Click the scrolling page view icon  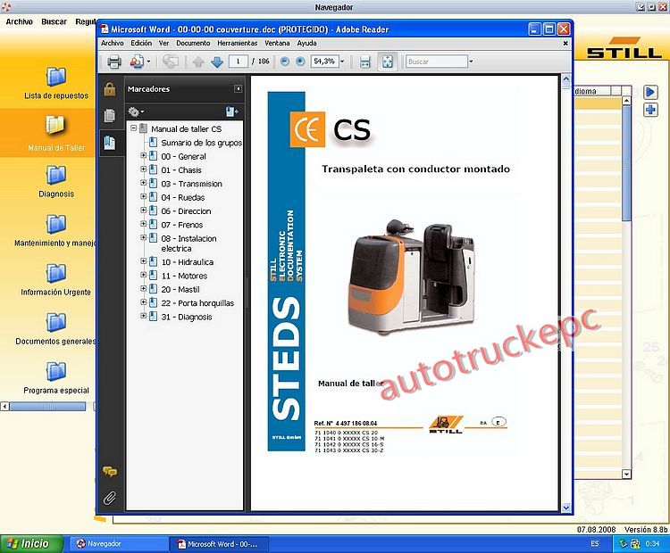364,62
